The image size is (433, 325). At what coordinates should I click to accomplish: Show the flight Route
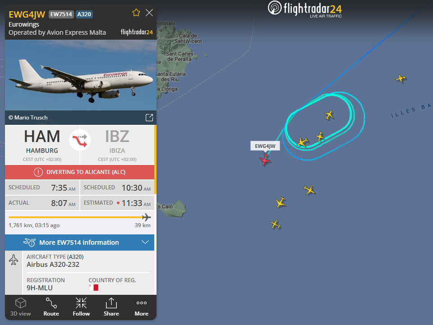tap(51, 307)
